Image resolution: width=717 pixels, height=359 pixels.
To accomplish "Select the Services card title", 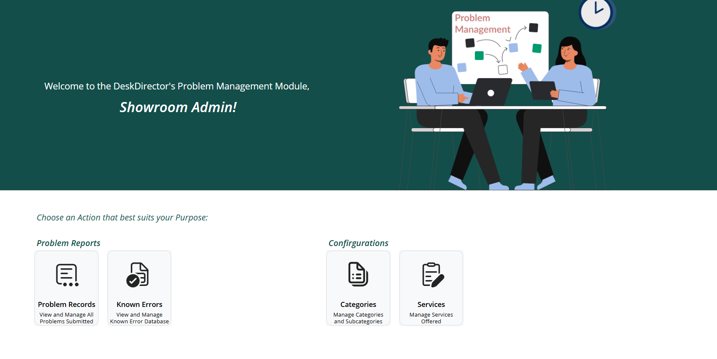I will (x=431, y=304).
